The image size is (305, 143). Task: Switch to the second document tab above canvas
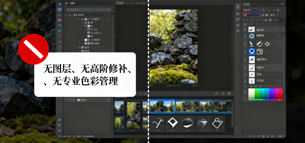[131, 3]
